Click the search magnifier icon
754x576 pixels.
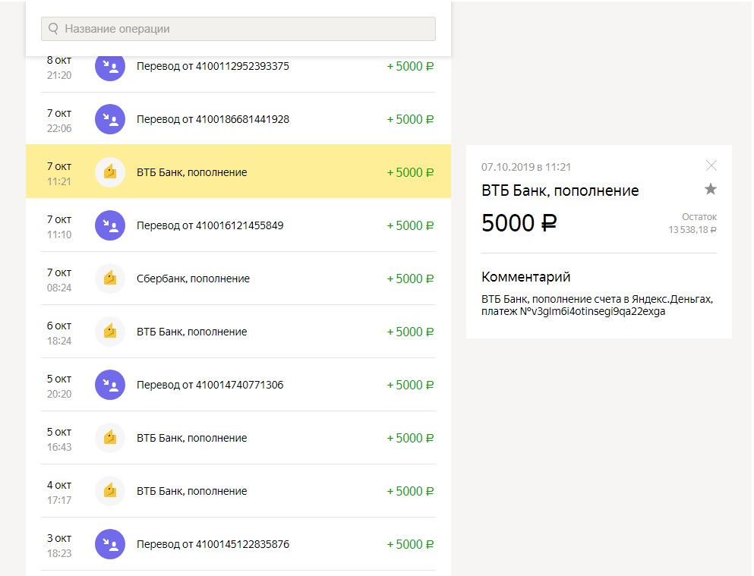tap(53, 29)
